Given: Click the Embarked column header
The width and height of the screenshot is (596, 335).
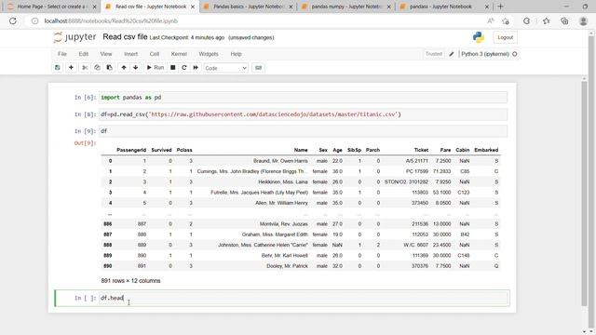Looking at the screenshot, I should pyautogui.click(x=486, y=150).
